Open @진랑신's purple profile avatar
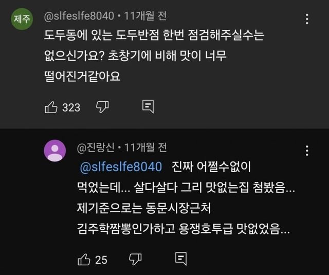The image size is (329, 275). 54,151
